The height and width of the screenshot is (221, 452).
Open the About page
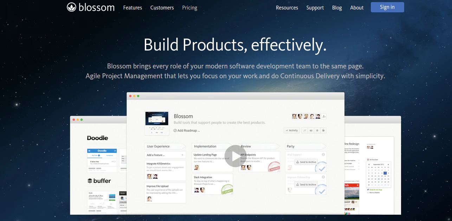click(x=357, y=8)
